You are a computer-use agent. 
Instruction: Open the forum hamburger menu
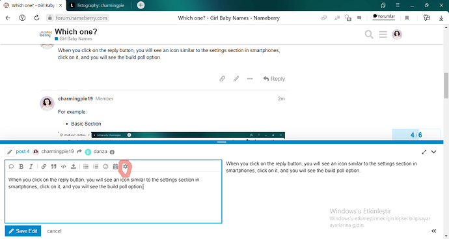383,35
